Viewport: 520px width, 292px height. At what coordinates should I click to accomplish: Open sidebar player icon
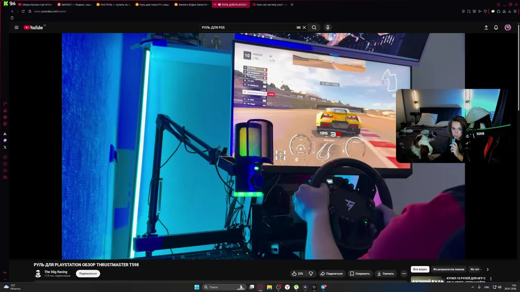5,157
